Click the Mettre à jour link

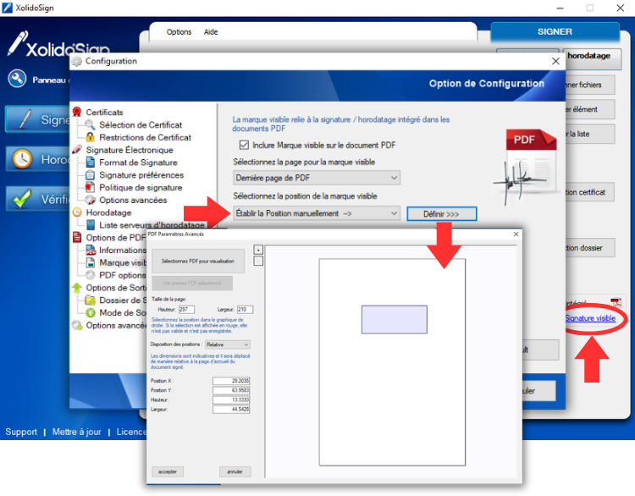point(77,432)
